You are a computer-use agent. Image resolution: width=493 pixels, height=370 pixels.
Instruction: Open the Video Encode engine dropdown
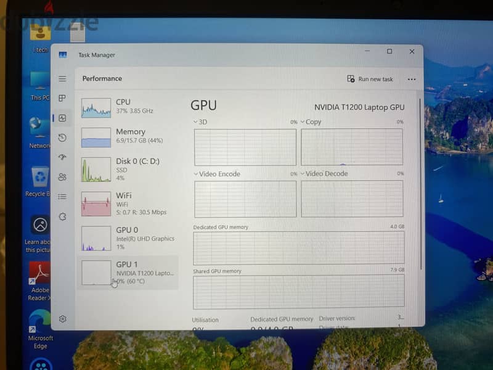[x=217, y=174]
